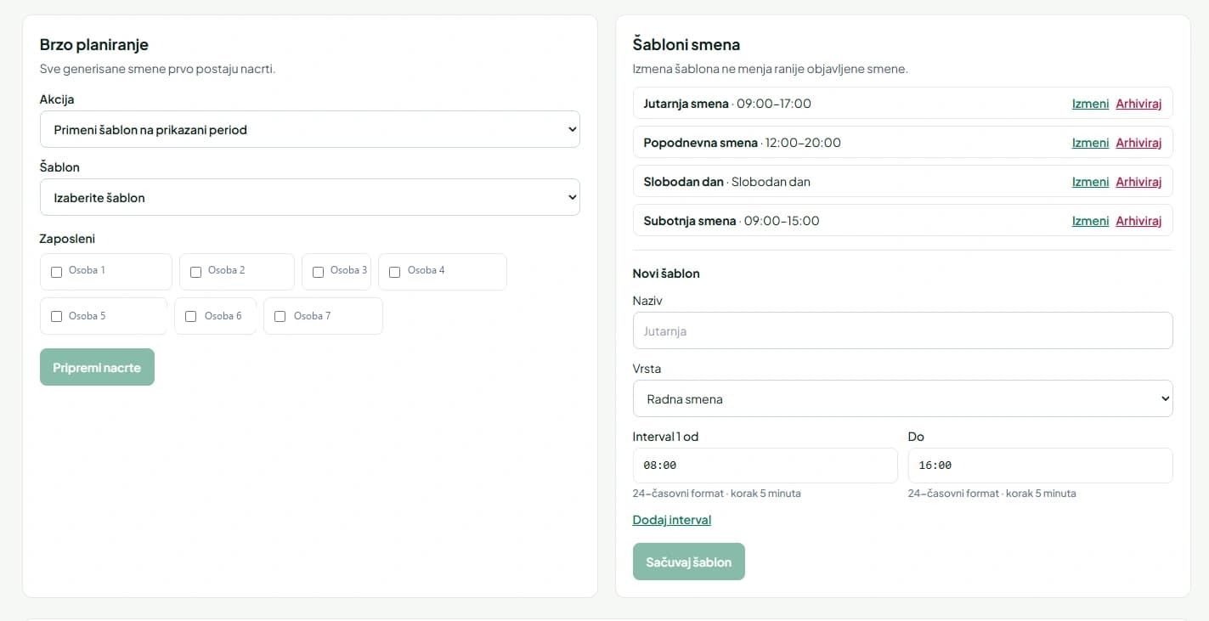Open the Vrsta 'Radna smena' dropdown
The width and height of the screenshot is (1209, 621).
[x=902, y=398]
